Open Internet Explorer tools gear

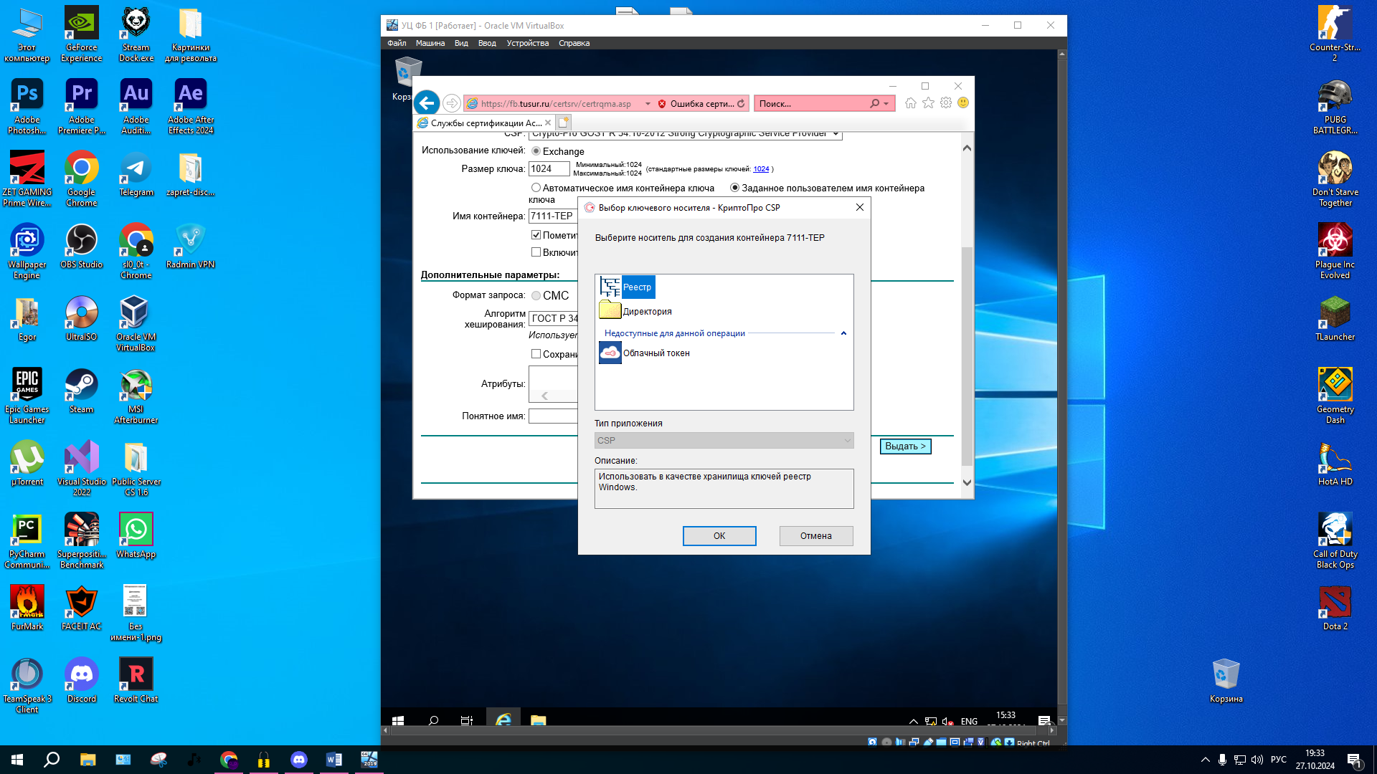946,103
